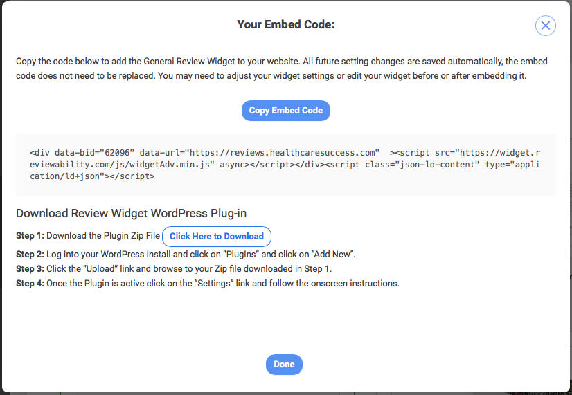The height and width of the screenshot is (395, 572).
Task: Click the Download Review Widget WordPress Plug-in heading
Action: click(x=132, y=213)
